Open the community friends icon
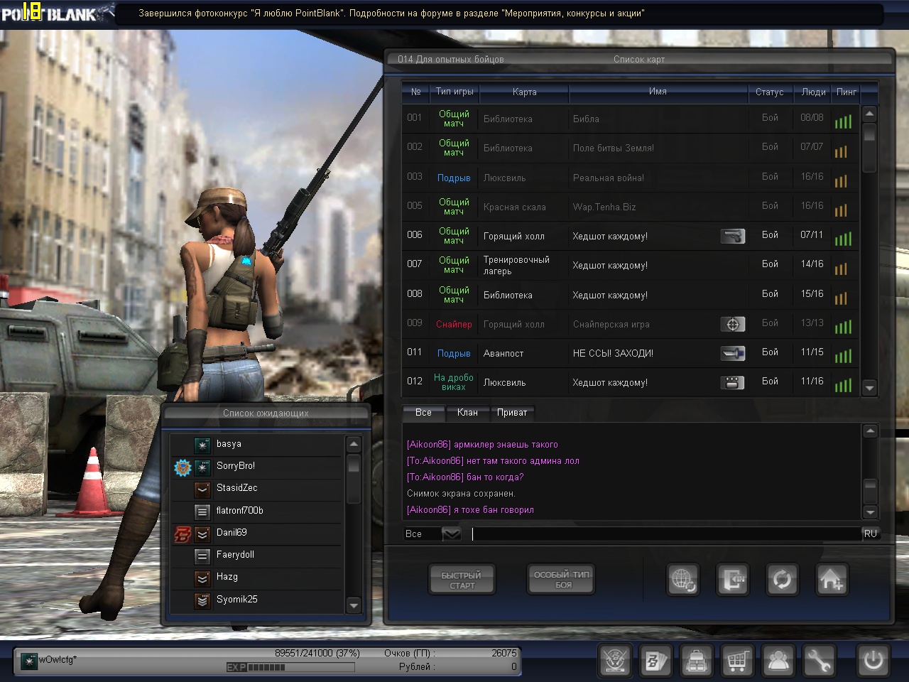Viewport: 909px width, 682px height. click(778, 661)
